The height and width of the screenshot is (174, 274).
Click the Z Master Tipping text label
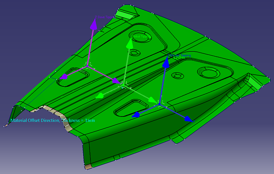[179, 56]
